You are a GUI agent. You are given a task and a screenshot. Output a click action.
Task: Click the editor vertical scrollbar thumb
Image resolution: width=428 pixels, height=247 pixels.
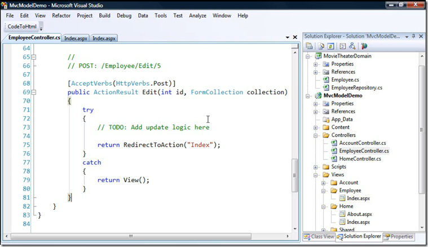coord(295,175)
